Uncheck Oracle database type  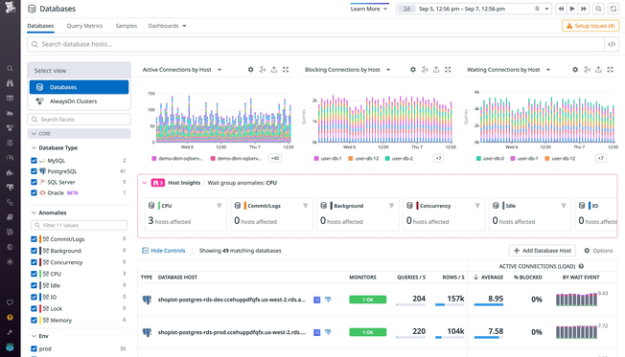point(34,193)
